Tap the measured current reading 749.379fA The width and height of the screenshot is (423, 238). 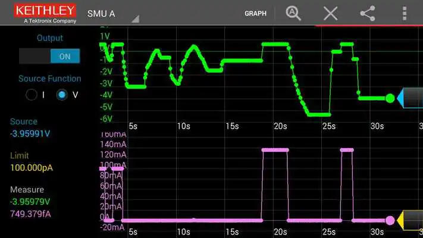pos(30,214)
